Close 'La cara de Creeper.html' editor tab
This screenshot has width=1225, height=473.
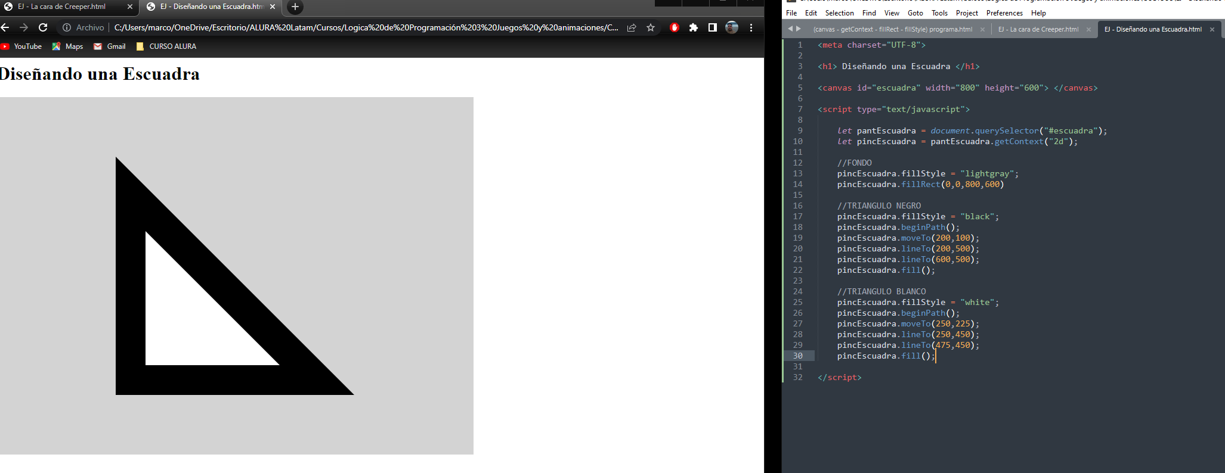[1088, 29]
